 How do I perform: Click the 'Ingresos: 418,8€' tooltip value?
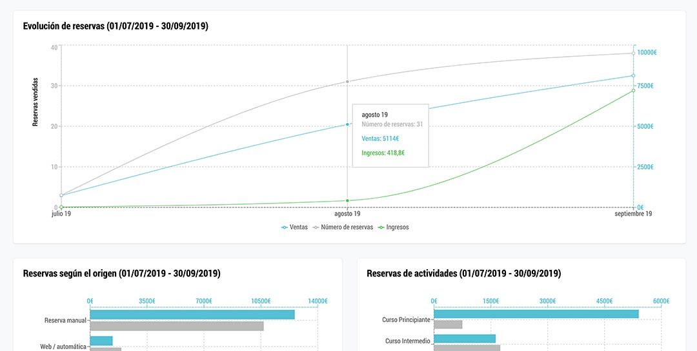click(383, 153)
